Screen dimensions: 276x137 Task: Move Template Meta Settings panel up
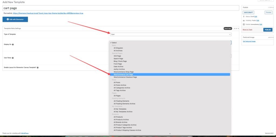pyautogui.click(x=235, y=28)
